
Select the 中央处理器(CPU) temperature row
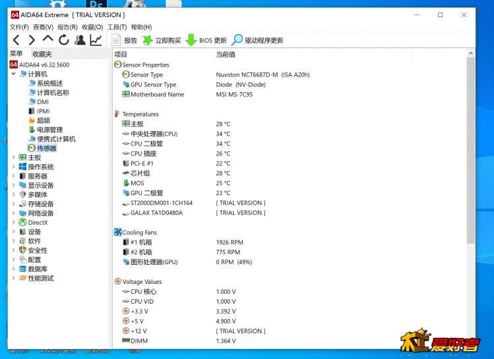[x=289, y=134]
